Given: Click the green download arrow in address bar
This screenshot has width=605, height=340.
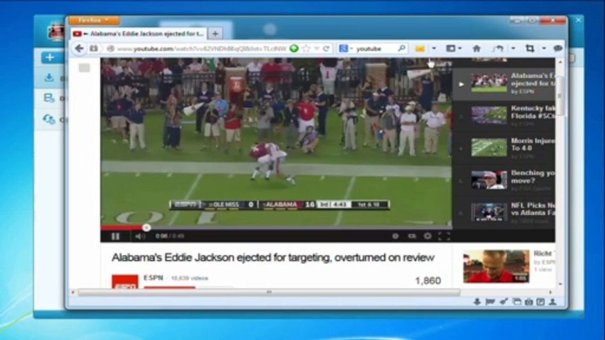Looking at the screenshot, I should point(294,48).
